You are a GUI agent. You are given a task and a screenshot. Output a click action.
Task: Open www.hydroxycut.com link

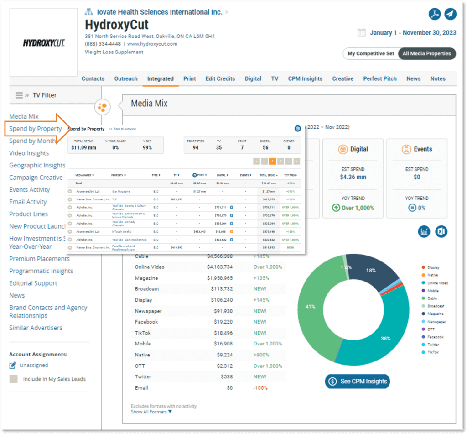pyautogui.click(x=152, y=44)
